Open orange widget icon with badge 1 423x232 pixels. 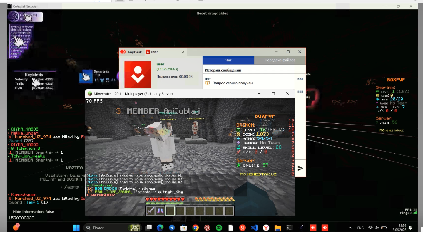[x=16, y=227]
